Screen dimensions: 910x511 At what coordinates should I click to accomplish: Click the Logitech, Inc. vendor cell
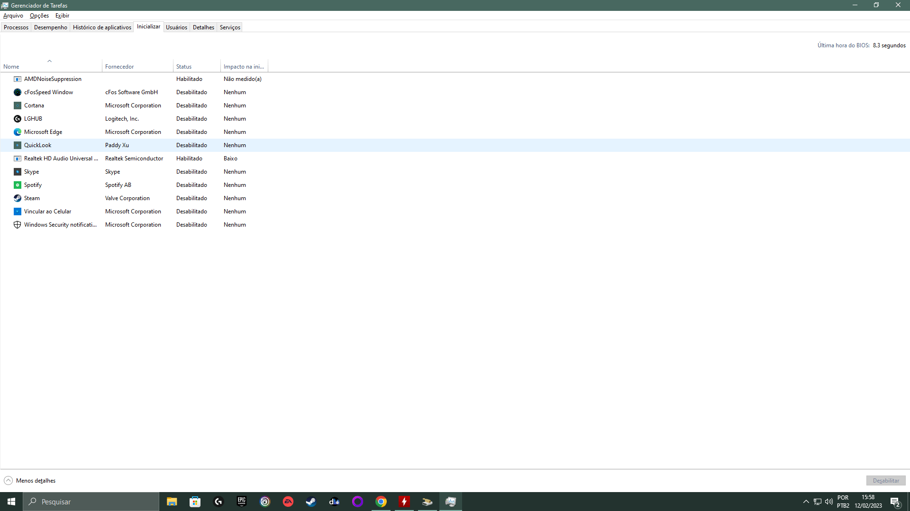click(122, 119)
